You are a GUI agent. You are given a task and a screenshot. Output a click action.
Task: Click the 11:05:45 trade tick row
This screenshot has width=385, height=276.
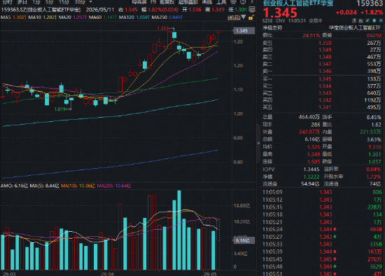[x=322, y=259]
